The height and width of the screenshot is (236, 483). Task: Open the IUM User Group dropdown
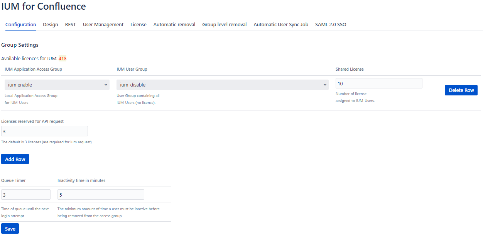[222, 85]
